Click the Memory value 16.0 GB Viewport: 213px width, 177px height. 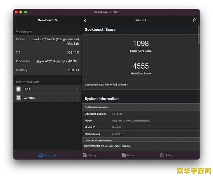coord(73,70)
